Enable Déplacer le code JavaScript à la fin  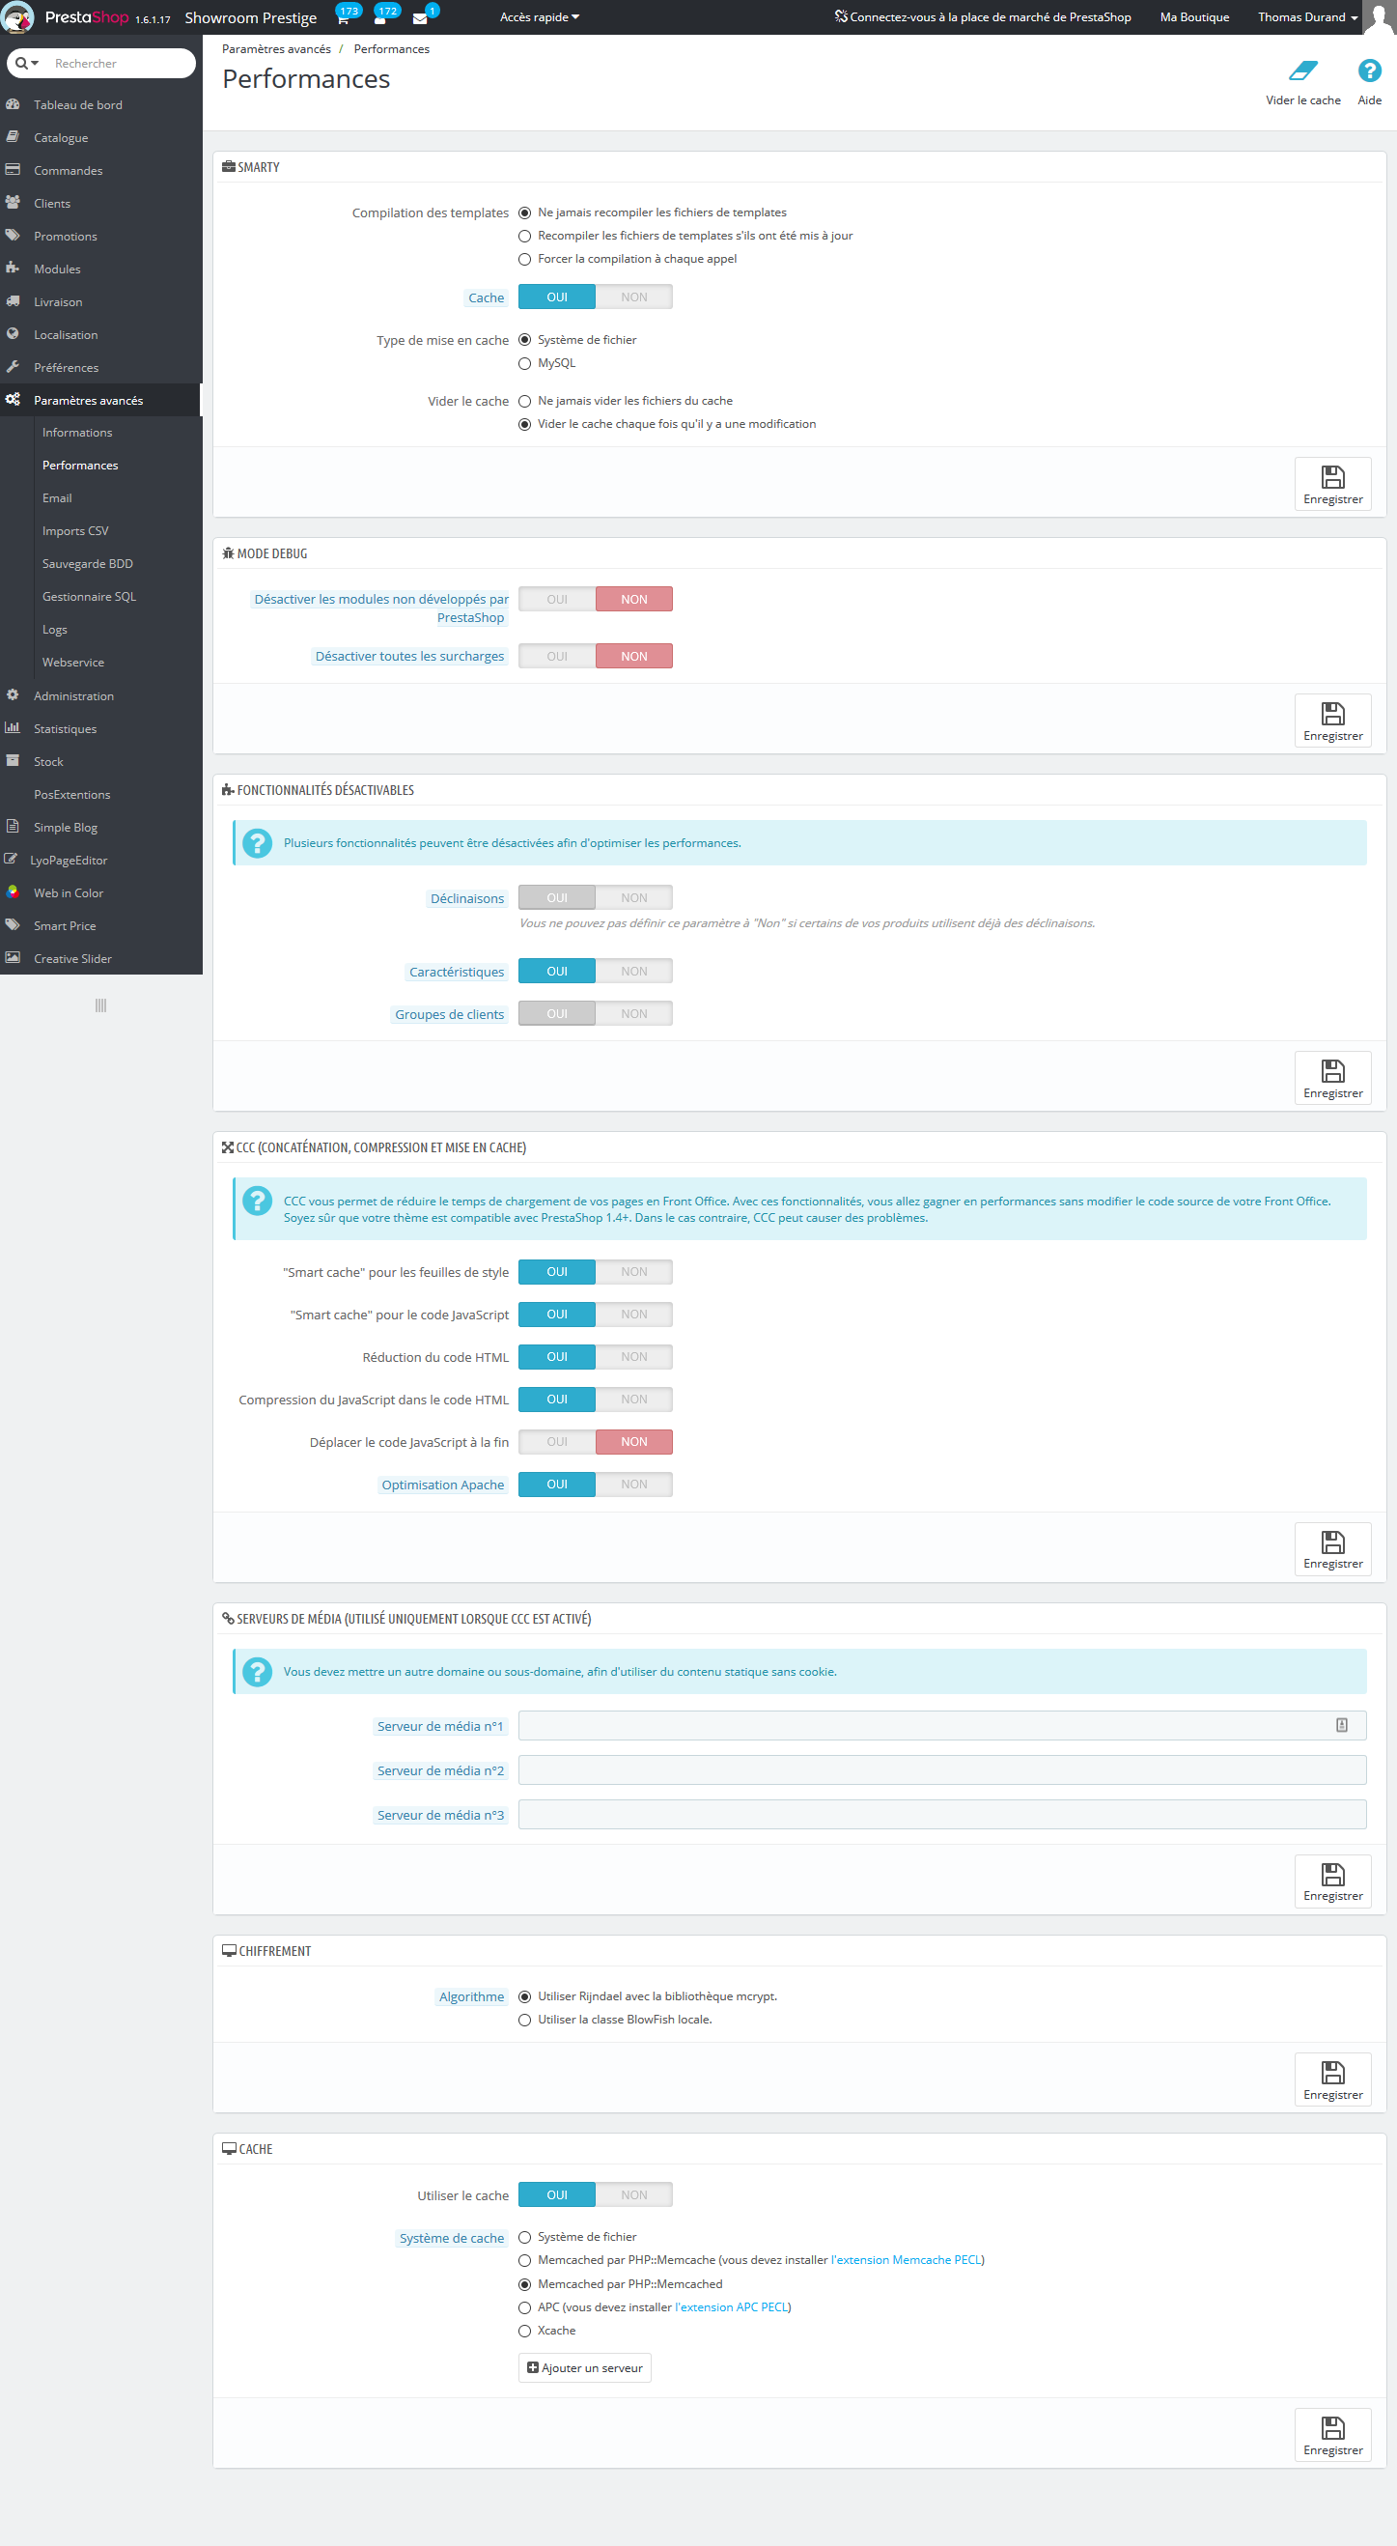557,1442
